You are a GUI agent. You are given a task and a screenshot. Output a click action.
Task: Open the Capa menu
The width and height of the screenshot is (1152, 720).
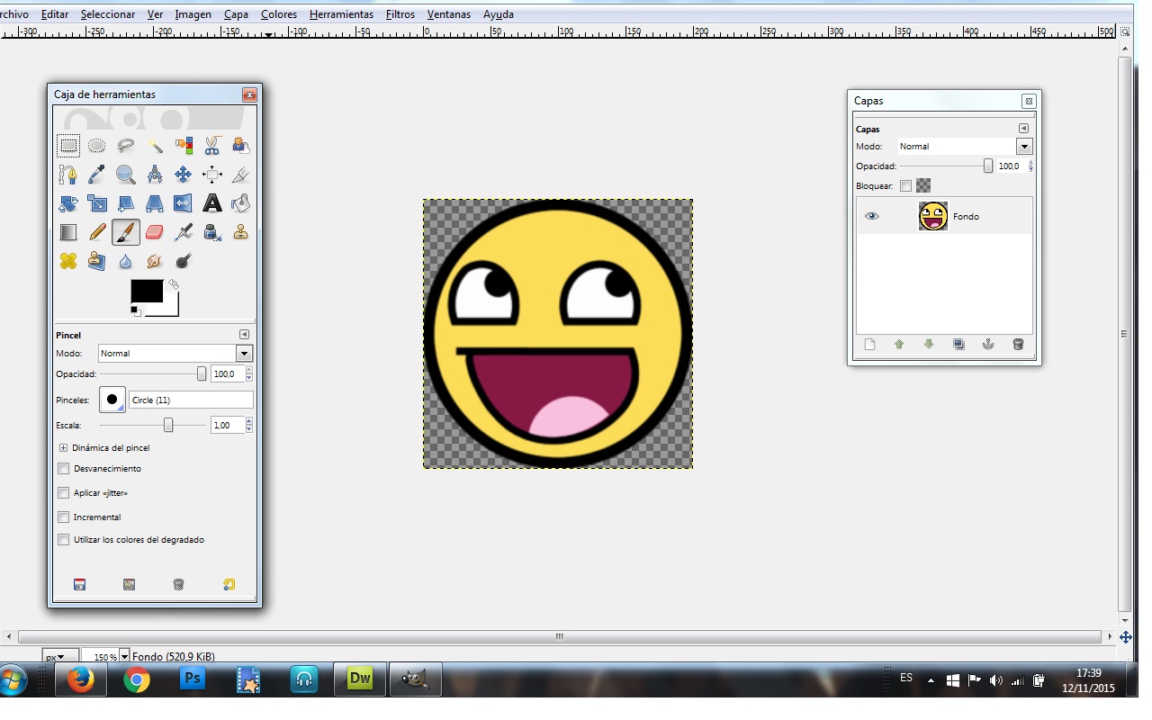tap(236, 14)
